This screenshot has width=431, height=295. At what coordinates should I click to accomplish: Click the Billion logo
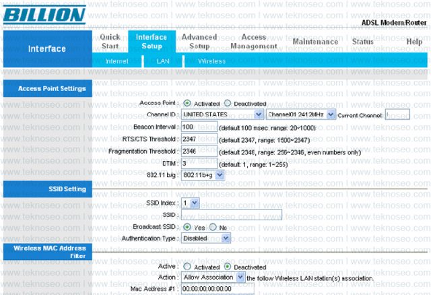[44, 15]
